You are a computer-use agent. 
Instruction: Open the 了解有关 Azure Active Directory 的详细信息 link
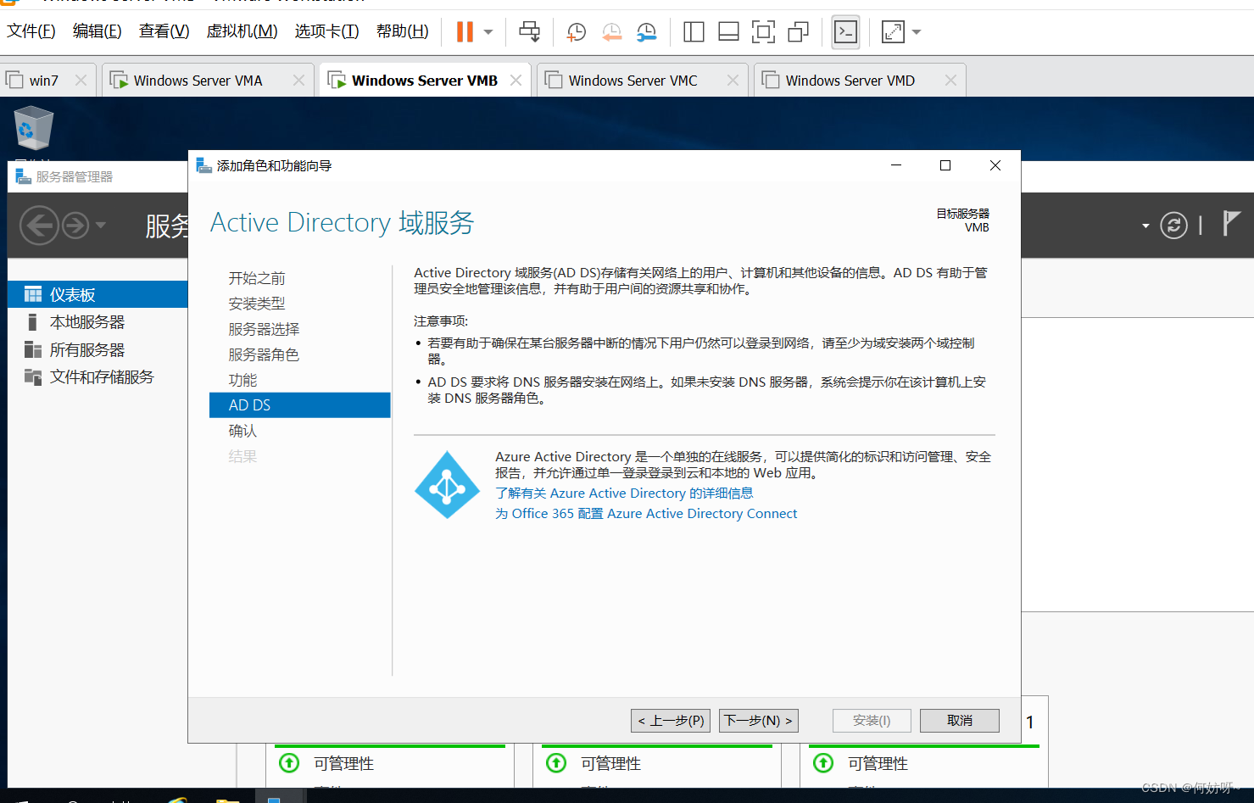[x=623, y=494]
